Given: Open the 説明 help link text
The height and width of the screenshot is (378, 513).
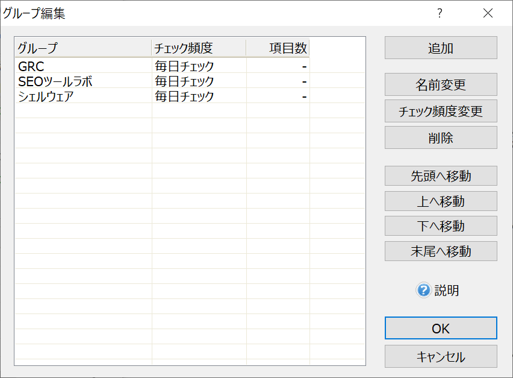Looking at the screenshot, I should (447, 291).
